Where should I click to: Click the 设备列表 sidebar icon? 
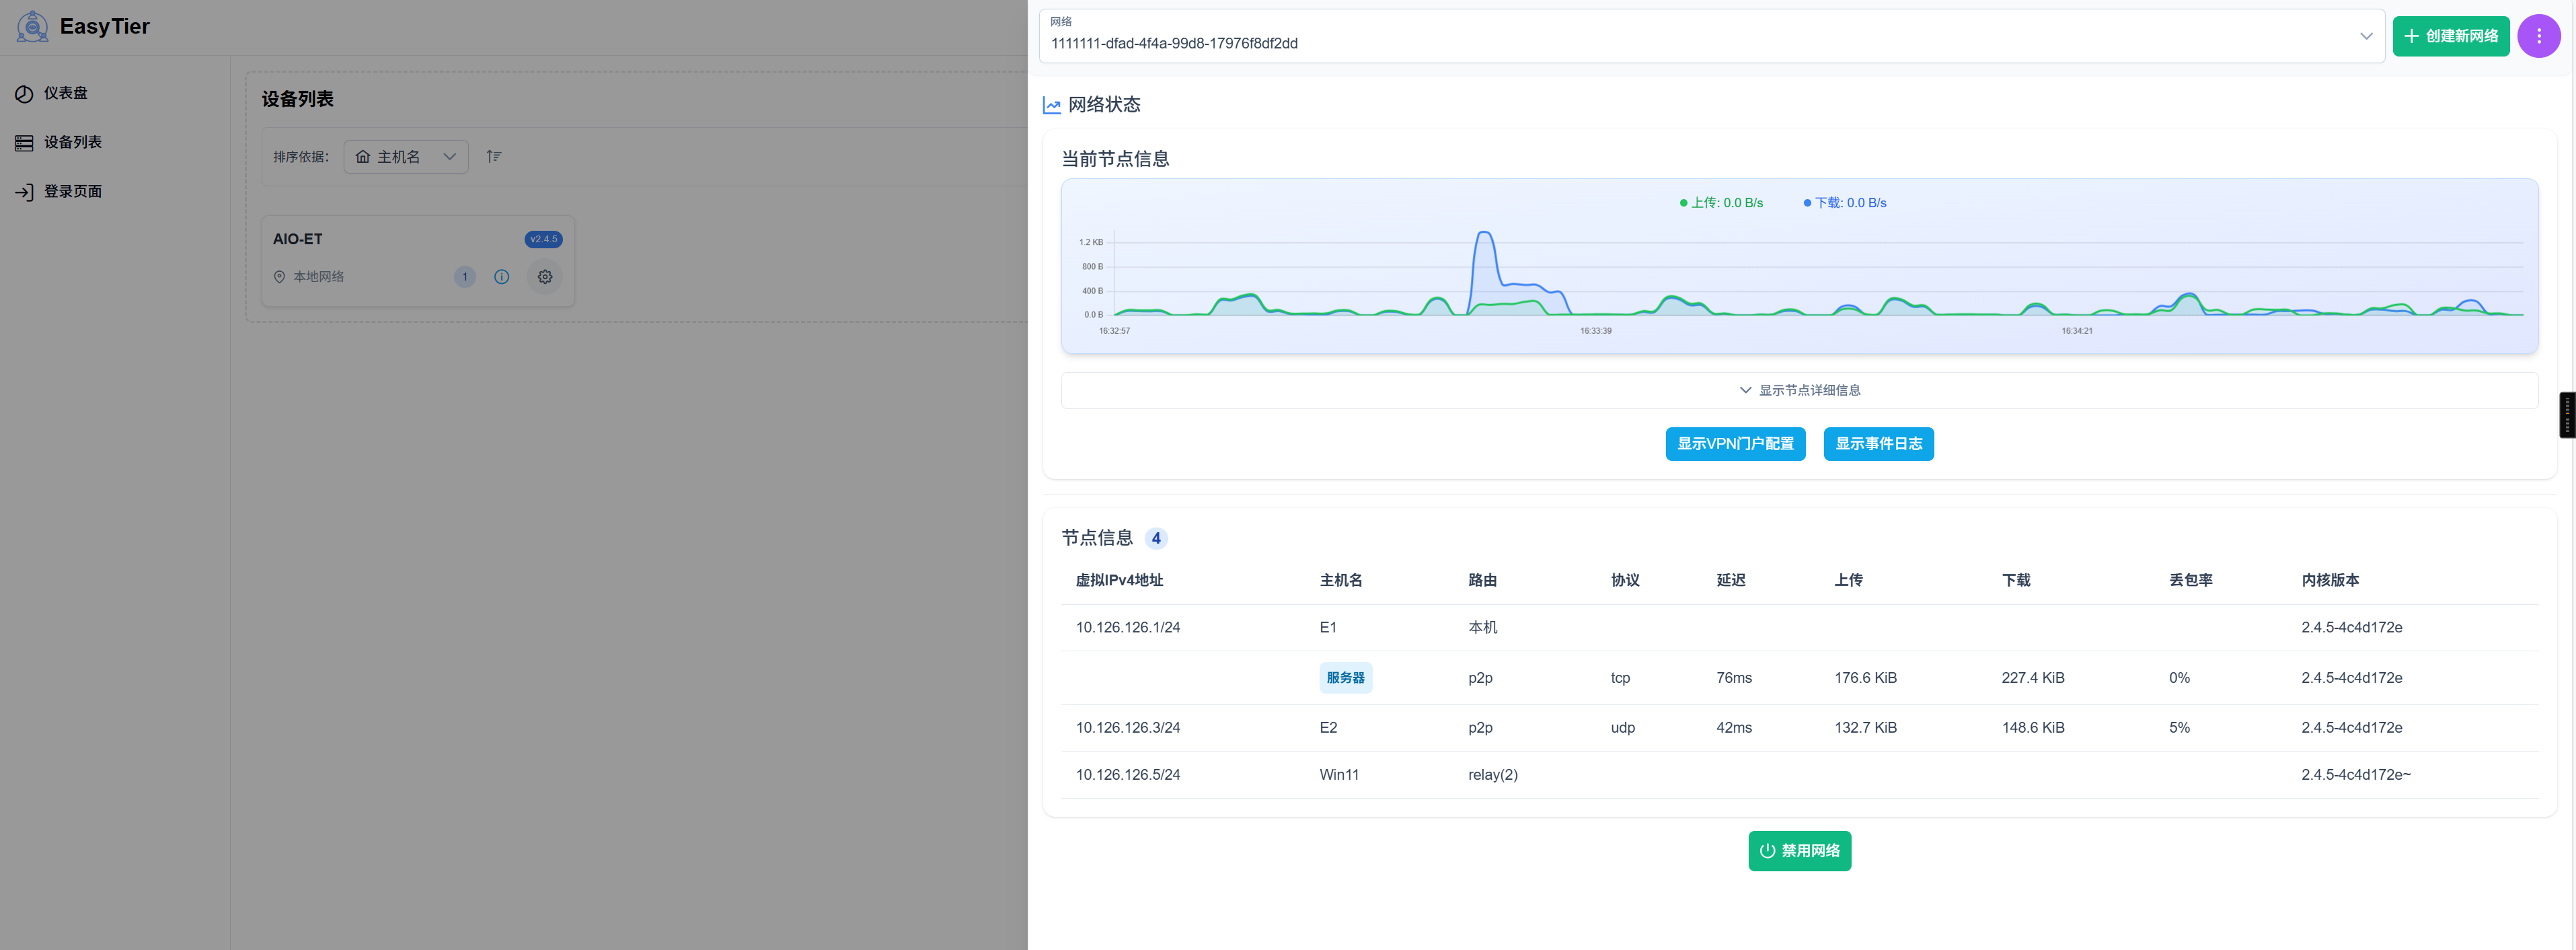23,142
